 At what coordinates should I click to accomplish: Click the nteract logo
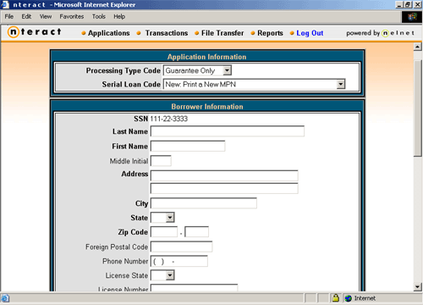point(35,32)
